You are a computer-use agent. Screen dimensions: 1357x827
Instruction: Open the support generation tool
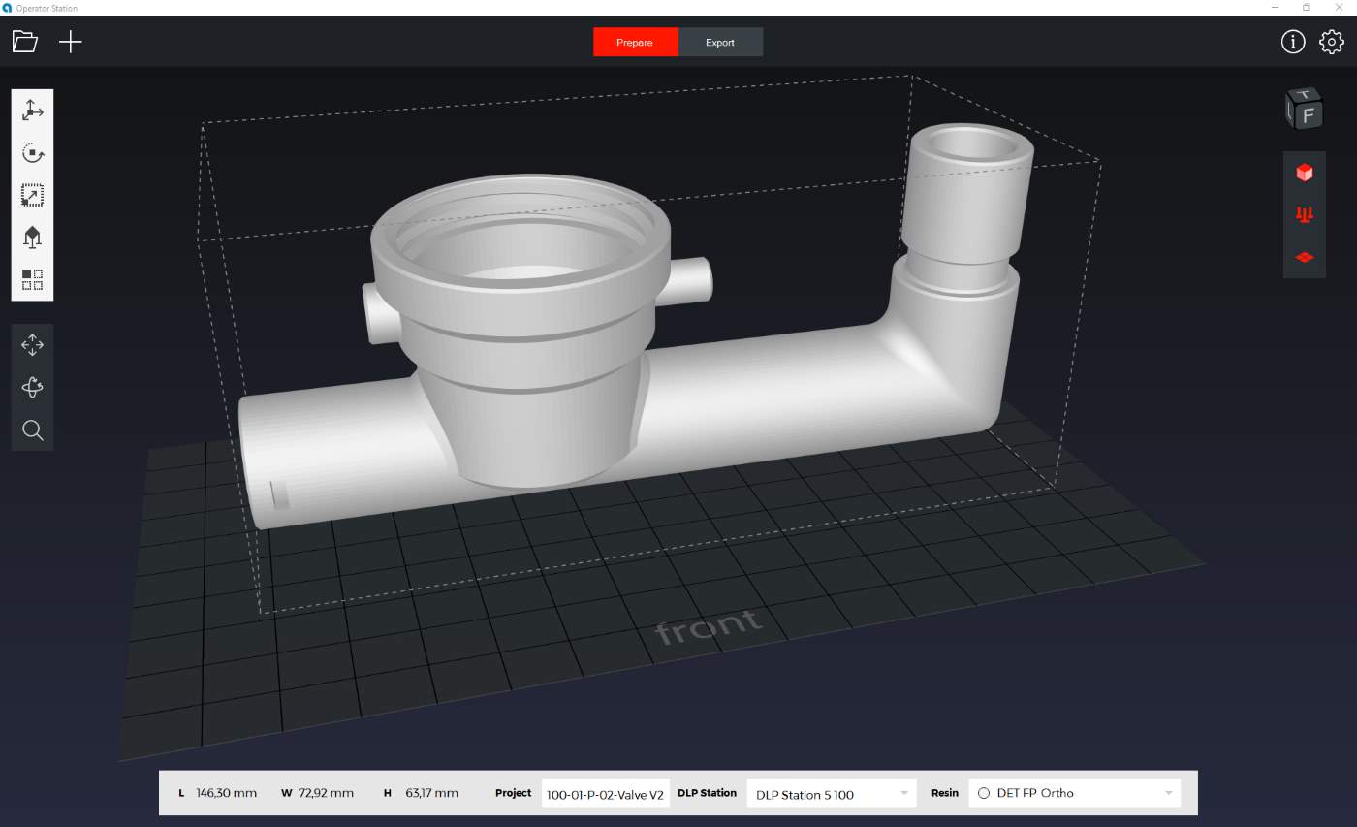click(32, 238)
